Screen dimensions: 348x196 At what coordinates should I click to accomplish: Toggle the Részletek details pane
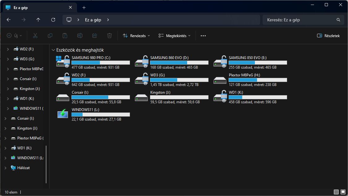tap(329, 36)
